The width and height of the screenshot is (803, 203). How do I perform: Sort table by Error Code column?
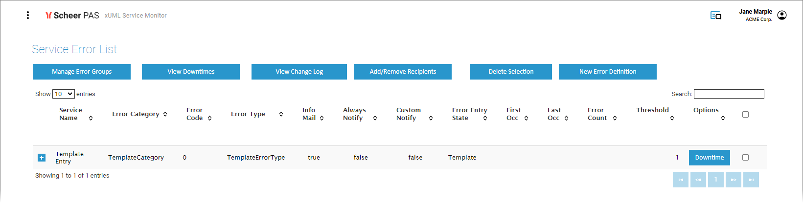click(209, 118)
